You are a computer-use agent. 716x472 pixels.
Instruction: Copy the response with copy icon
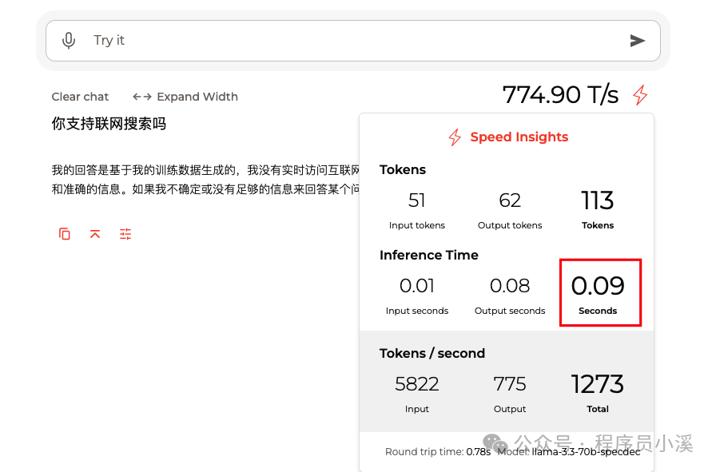(x=65, y=234)
